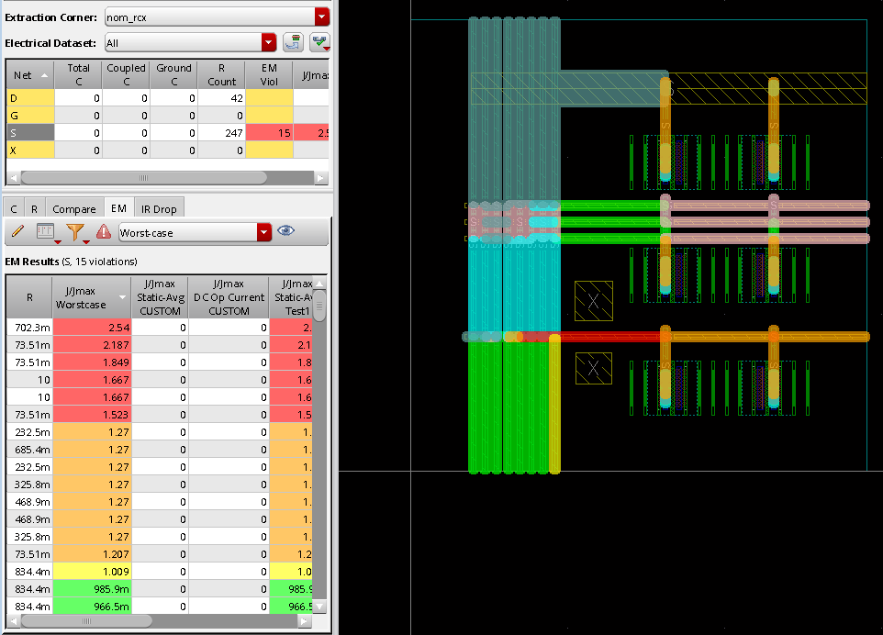Open the funnel filter icon menu

pos(75,233)
